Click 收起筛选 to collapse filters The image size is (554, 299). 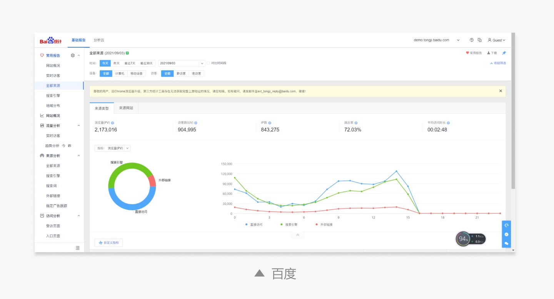498,63
